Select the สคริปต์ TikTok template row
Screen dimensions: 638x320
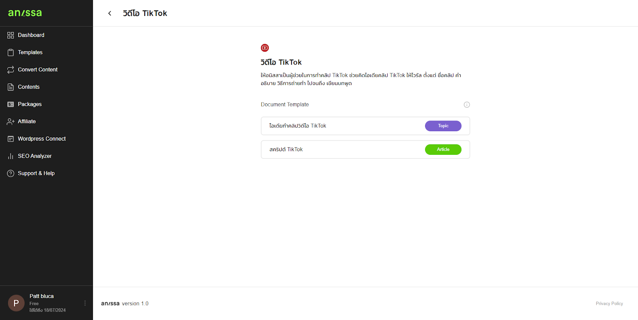[365, 150]
